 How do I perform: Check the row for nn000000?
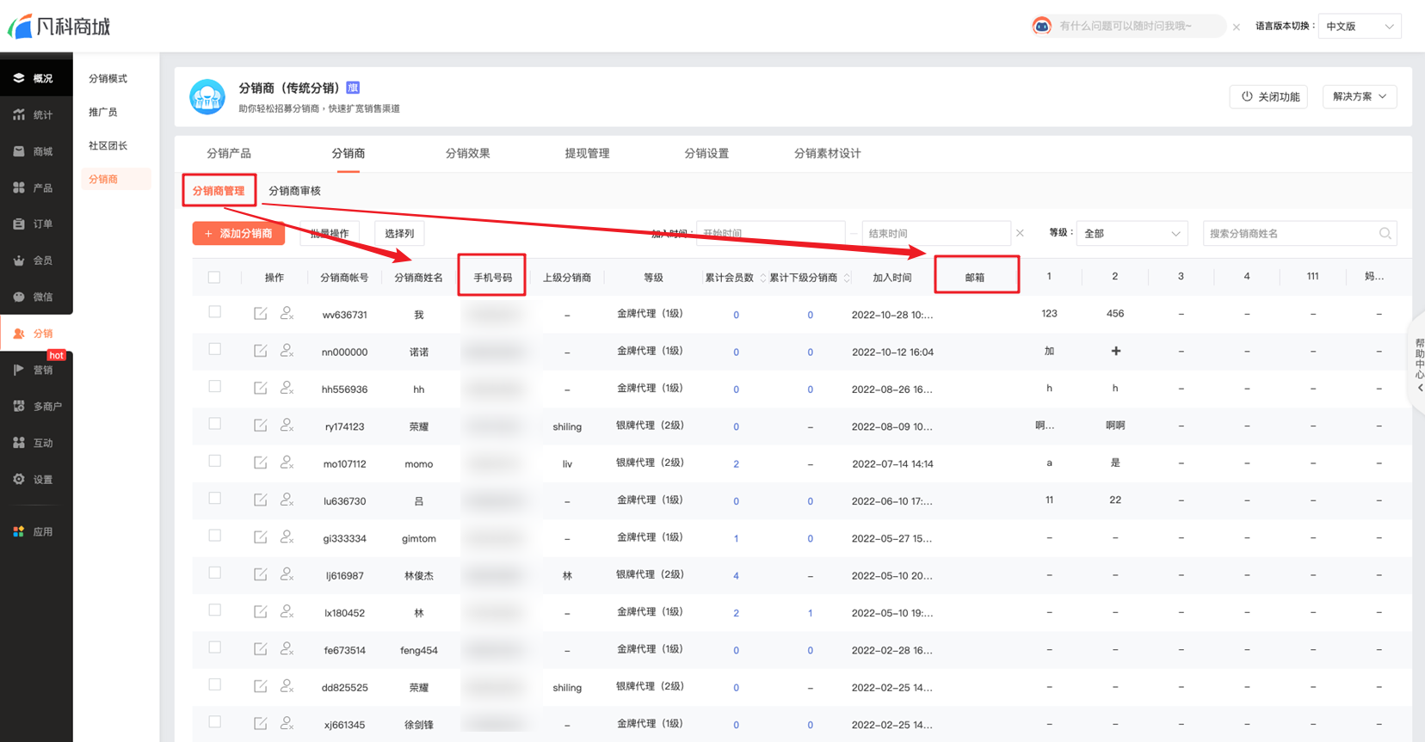[214, 349]
